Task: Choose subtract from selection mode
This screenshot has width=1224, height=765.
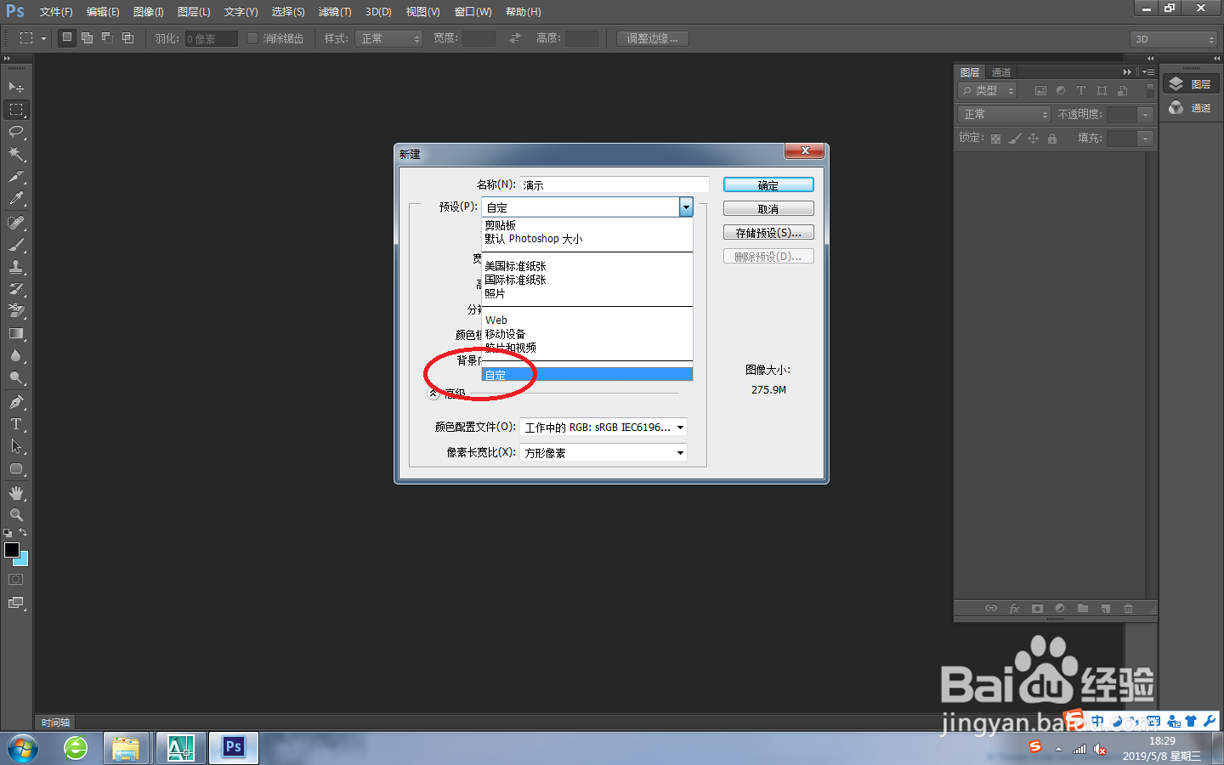Action: (107, 38)
